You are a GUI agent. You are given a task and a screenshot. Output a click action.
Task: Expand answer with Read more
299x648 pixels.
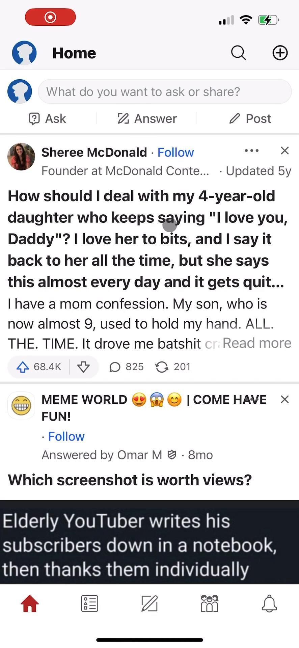tap(257, 343)
